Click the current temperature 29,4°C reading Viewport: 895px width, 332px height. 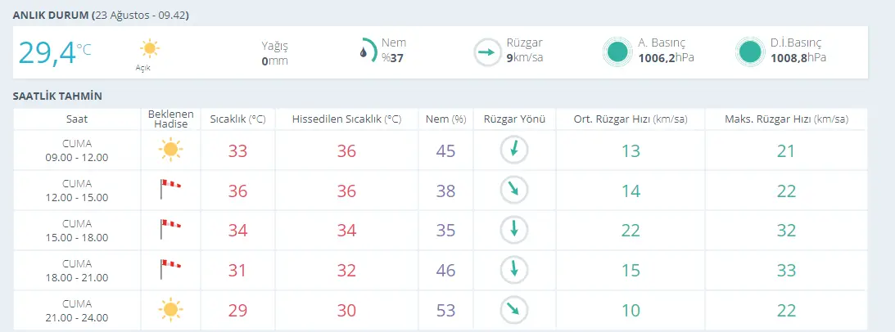(54, 52)
